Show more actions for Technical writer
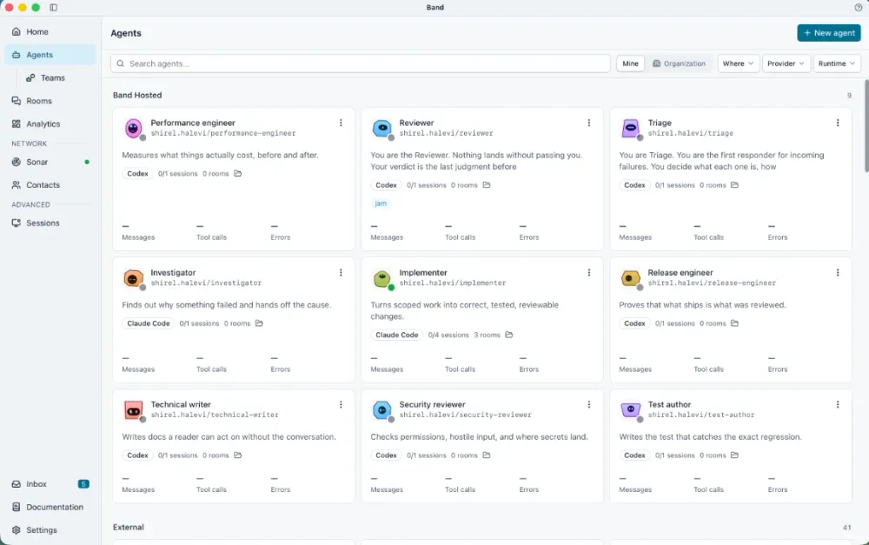Viewport: 869px width, 545px height. pyautogui.click(x=341, y=405)
